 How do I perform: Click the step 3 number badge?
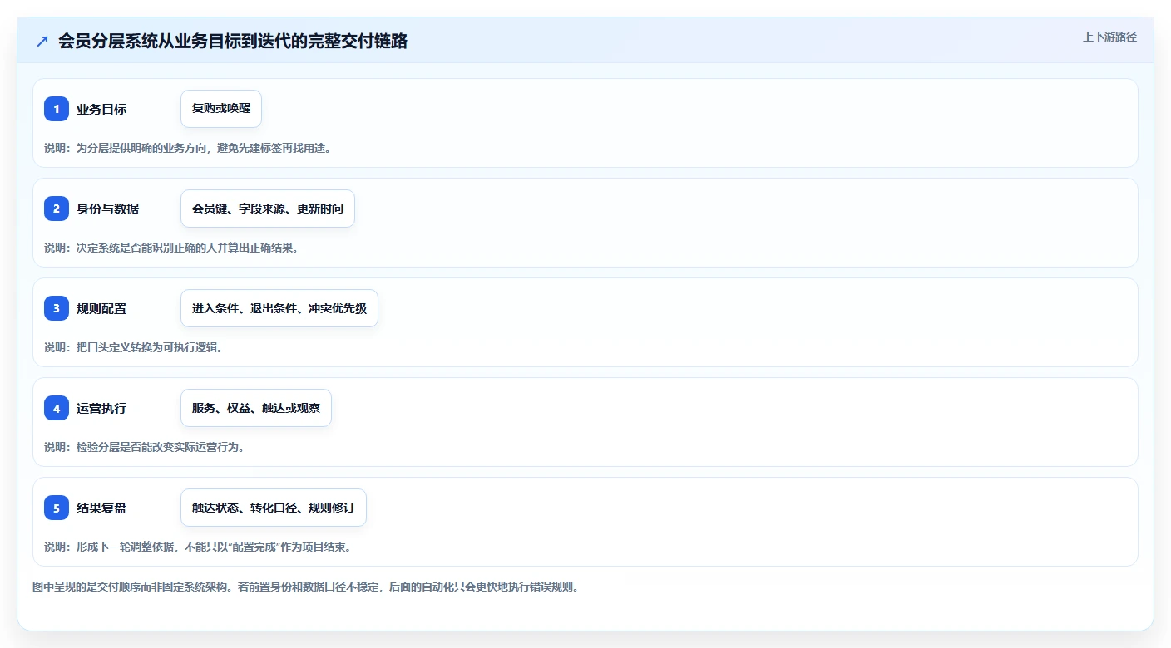pos(57,308)
